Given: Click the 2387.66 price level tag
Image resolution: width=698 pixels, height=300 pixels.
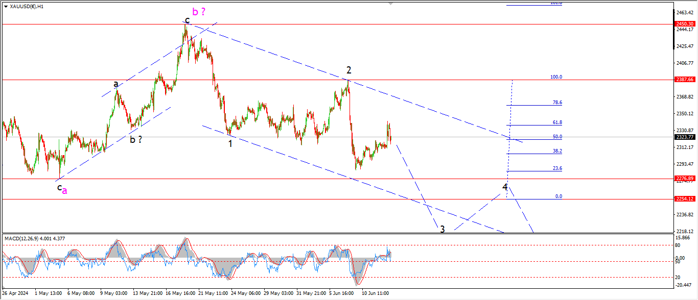Looking at the screenshot, I should pyautogui.click(x=684, y=80).
